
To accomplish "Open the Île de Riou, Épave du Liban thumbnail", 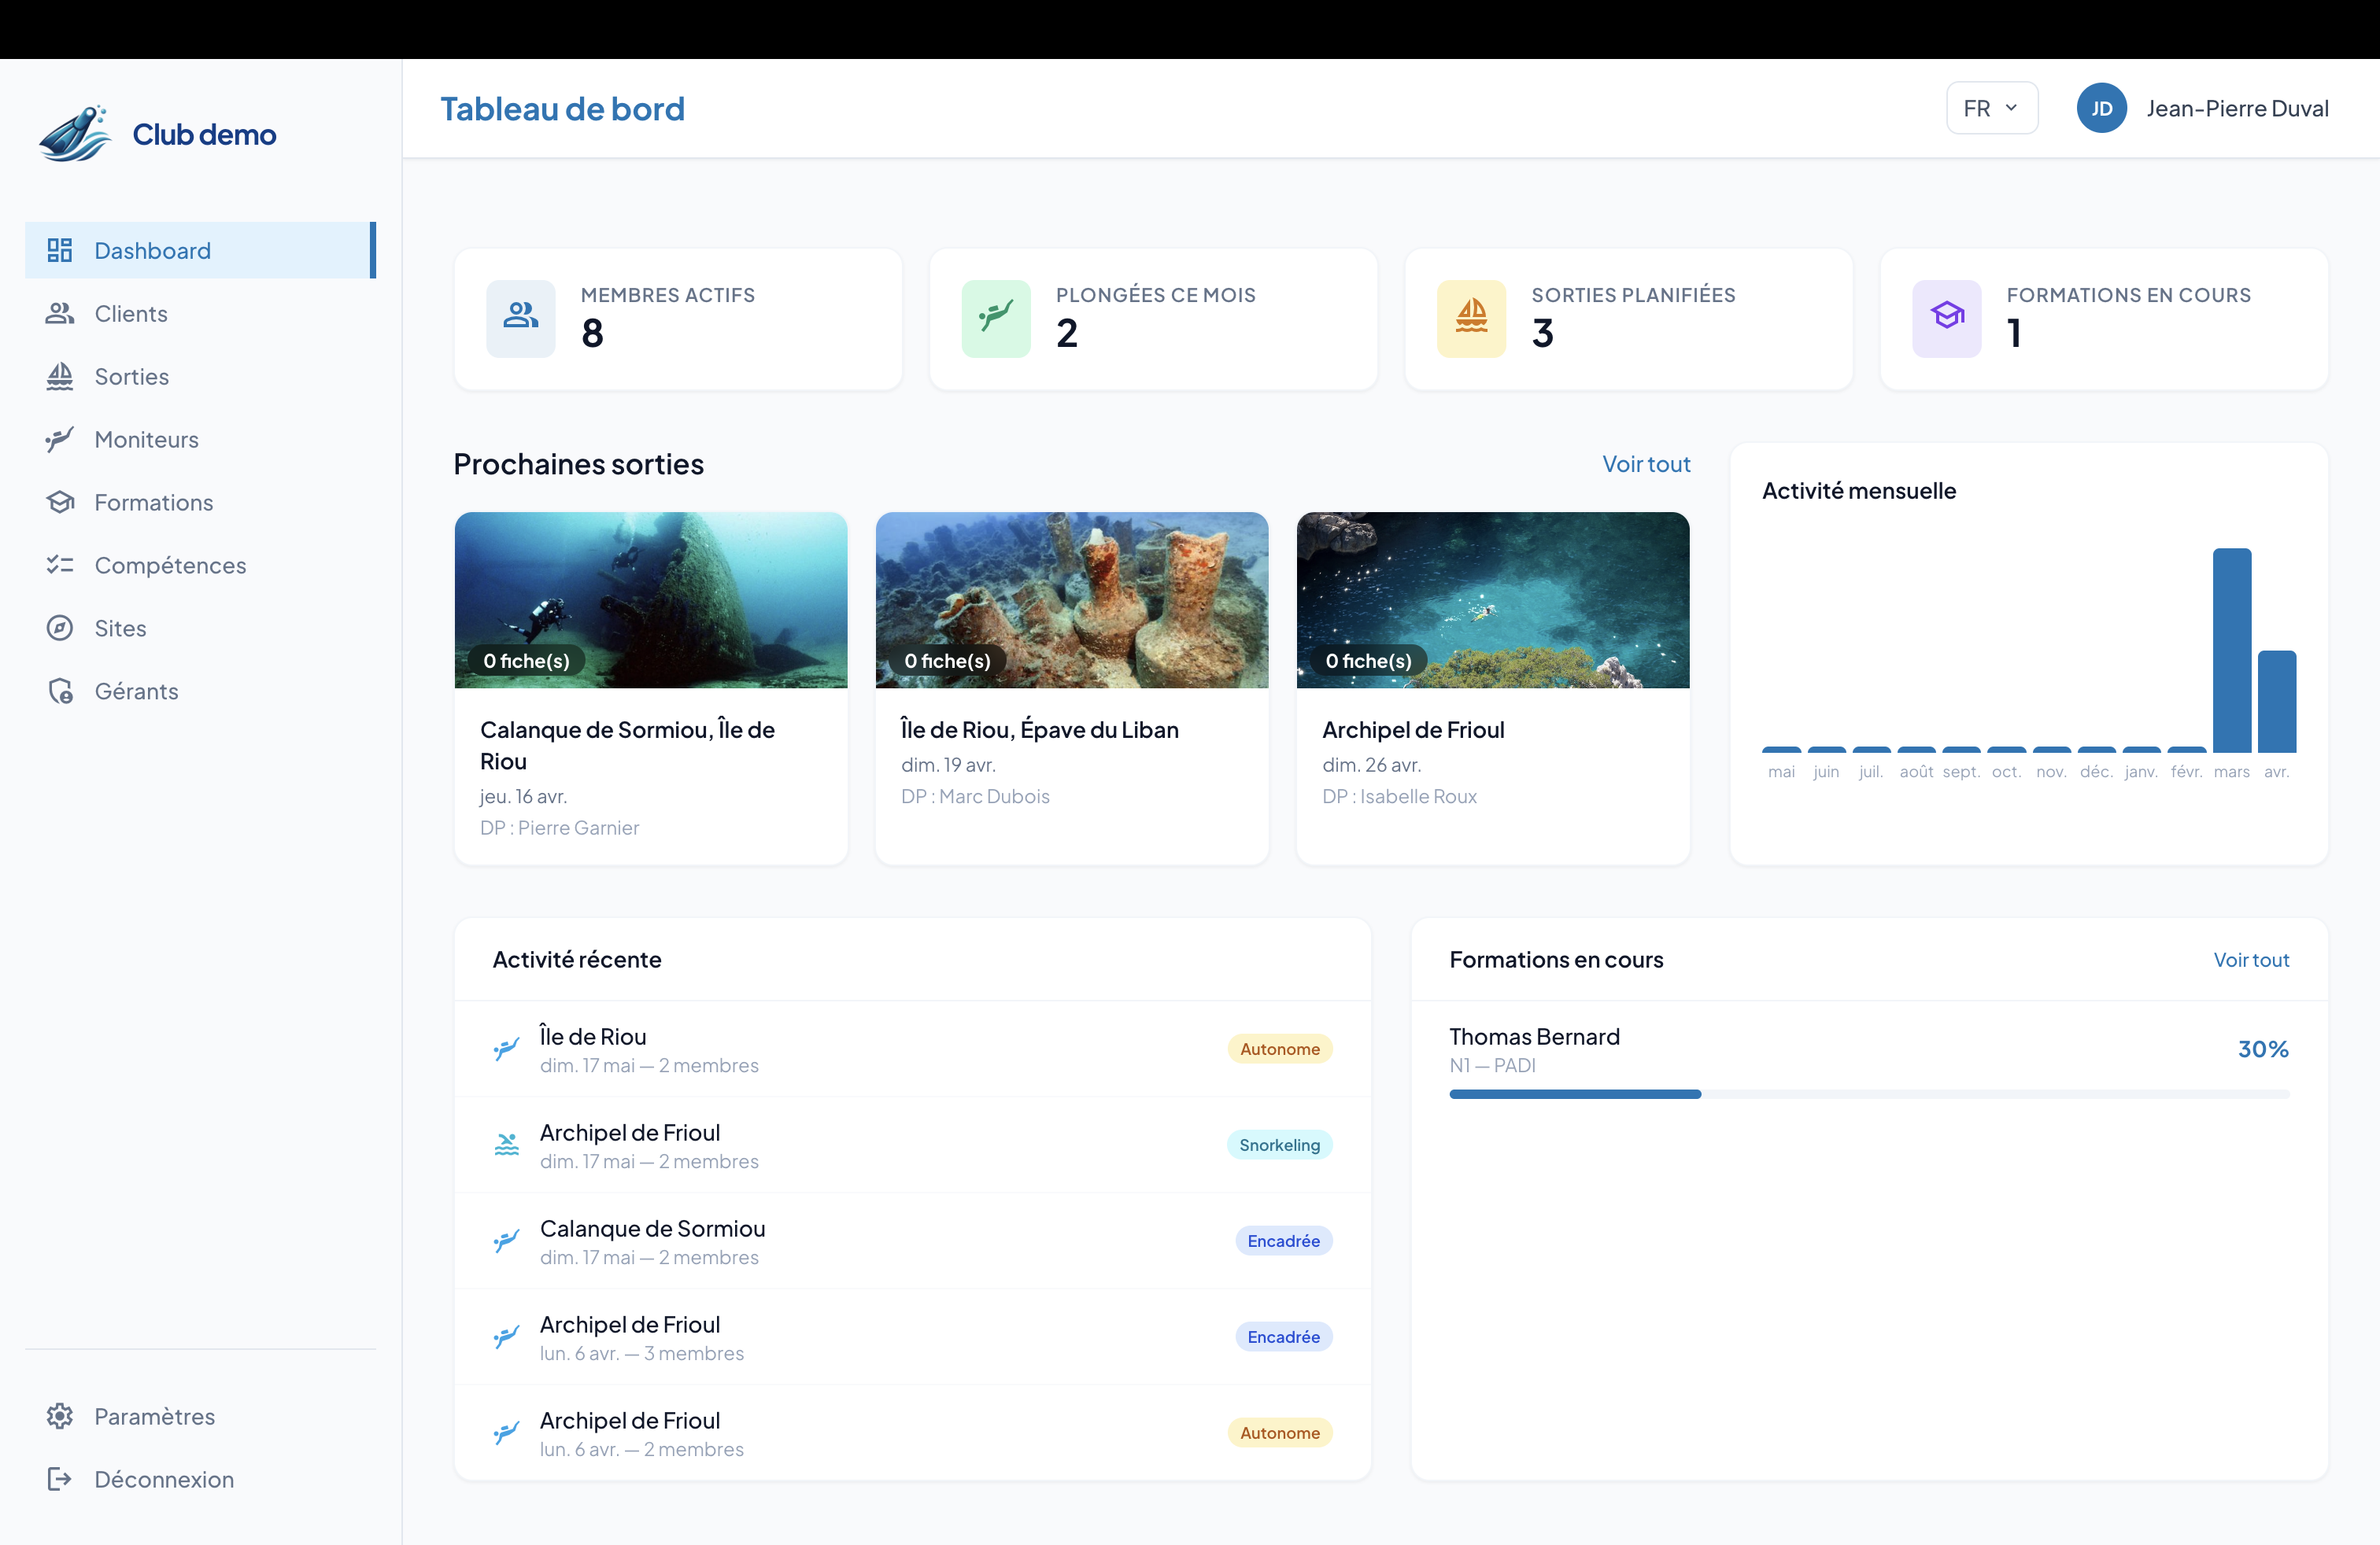I will click(1071, 599).
